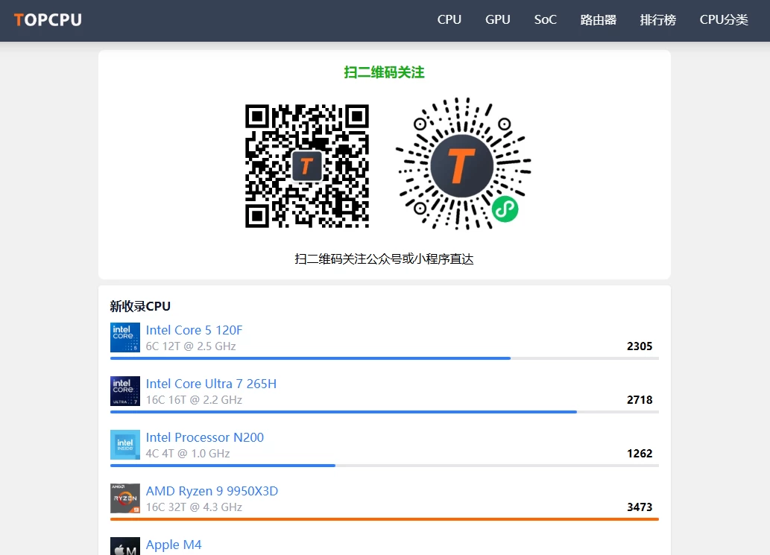Click the Apple M4 chip icon
This screenshot has height=555, width=770.
tap(124, 547)
